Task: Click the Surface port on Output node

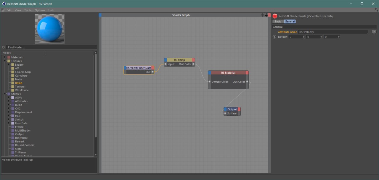Action: [x=225, y=113]
